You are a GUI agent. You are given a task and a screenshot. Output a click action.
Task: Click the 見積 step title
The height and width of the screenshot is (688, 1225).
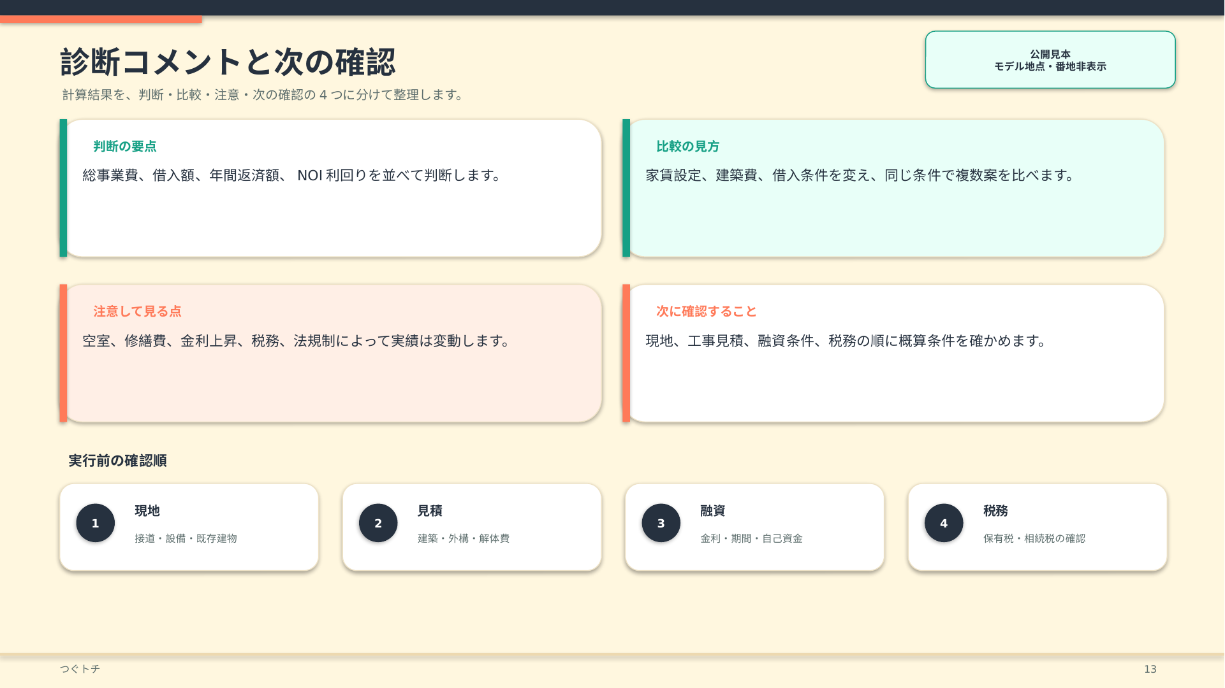[x=430, y=511]
